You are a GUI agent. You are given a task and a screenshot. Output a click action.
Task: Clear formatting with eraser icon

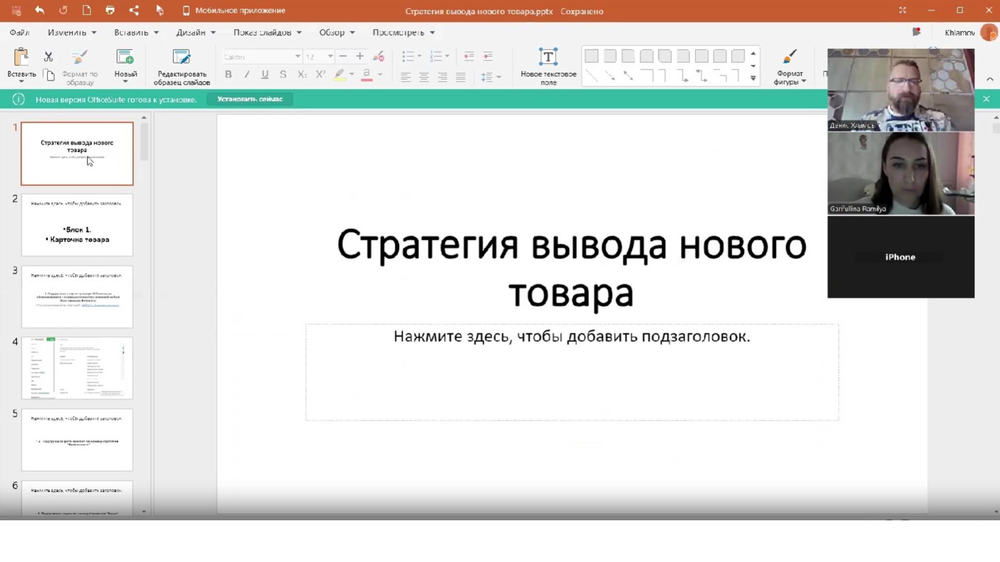click(378, 57)
